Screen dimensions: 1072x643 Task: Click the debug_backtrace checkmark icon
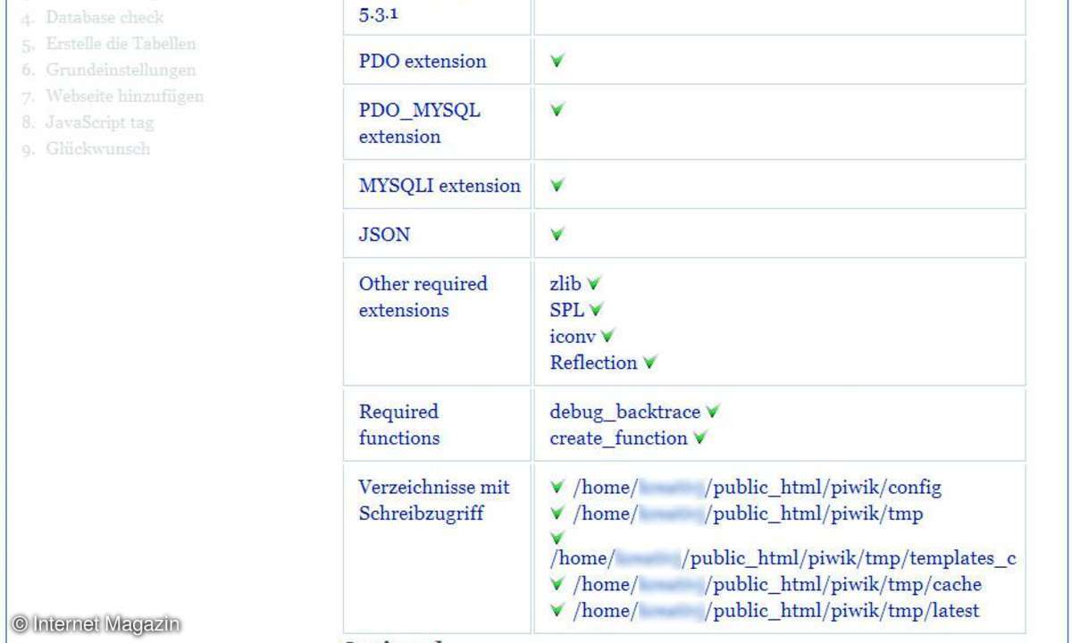(x=713, y=412)
